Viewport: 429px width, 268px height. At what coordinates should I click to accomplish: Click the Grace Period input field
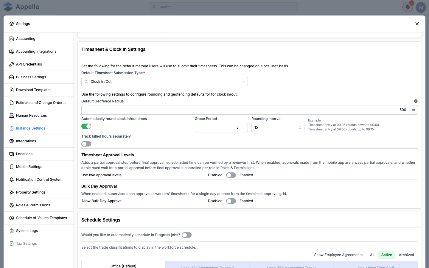221,127
